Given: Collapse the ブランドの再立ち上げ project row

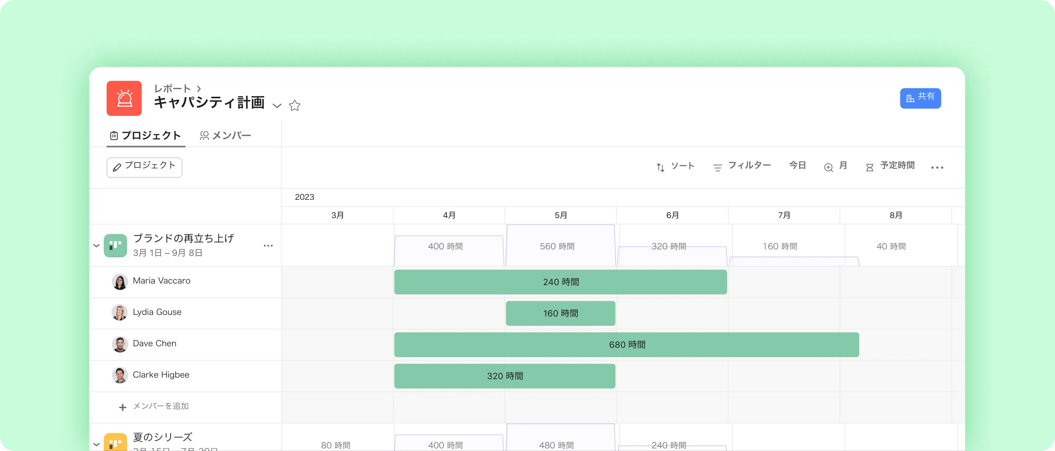Looking at the screenshot, I should (97, 245).
